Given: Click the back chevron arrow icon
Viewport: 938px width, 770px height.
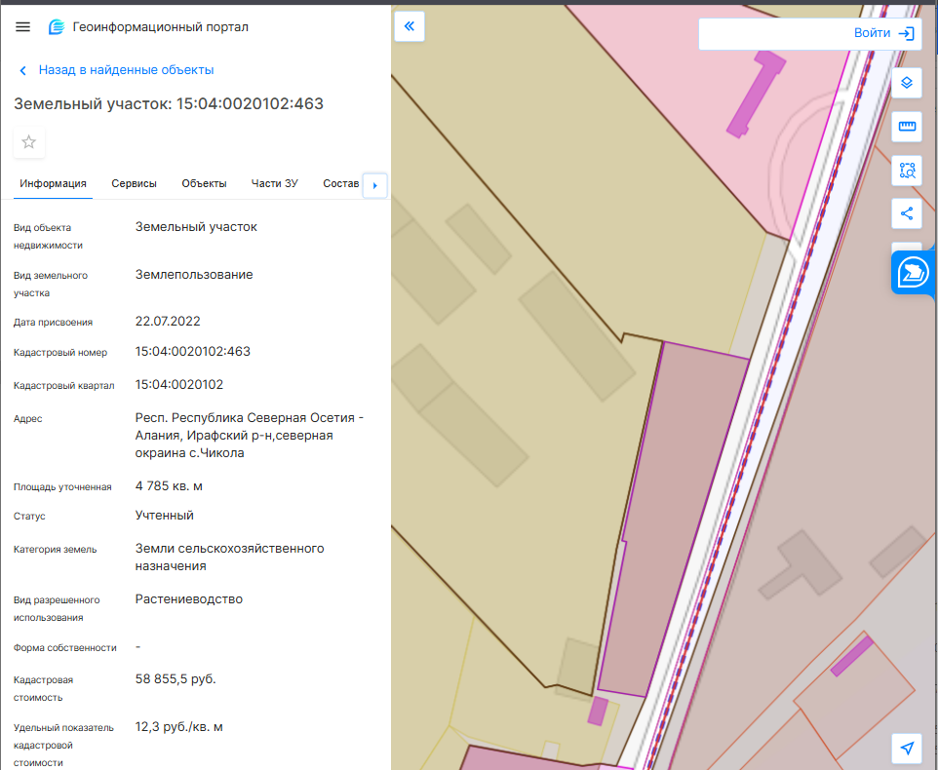Looking at the screenshot, I should (23, 70).
